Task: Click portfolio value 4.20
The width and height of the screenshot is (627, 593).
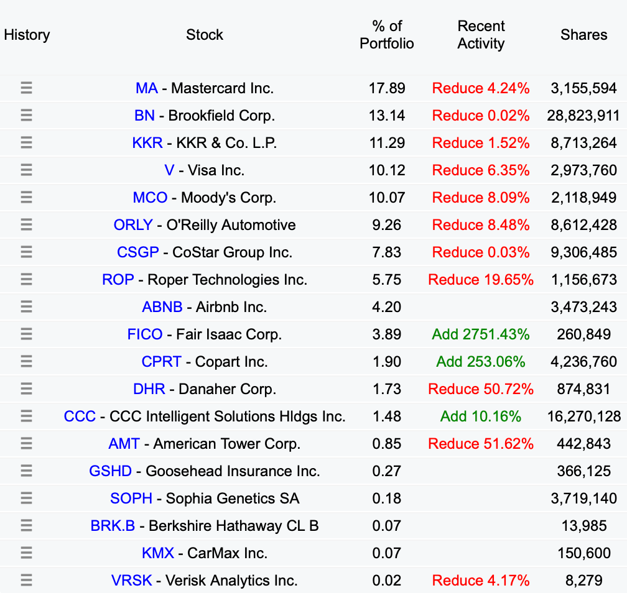Action: pyautogui.click(x=387, y=307)
